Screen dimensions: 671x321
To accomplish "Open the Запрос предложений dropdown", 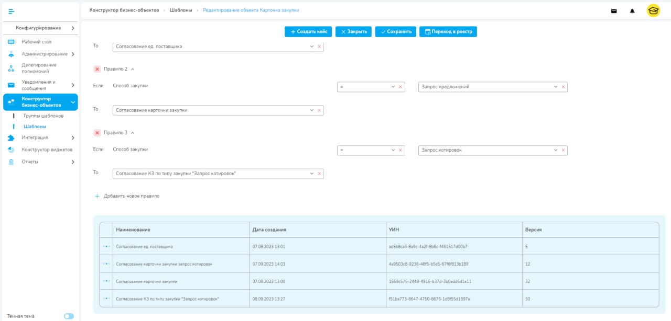I will [x=556, y=87].
